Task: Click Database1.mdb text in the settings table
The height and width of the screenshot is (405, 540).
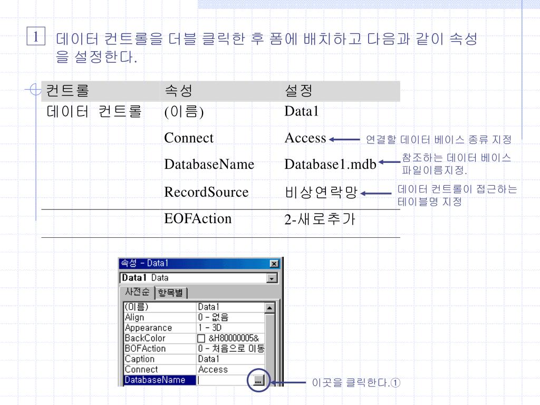Action: 330,165
